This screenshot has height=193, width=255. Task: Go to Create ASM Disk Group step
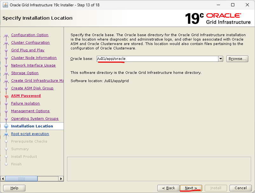32,88
